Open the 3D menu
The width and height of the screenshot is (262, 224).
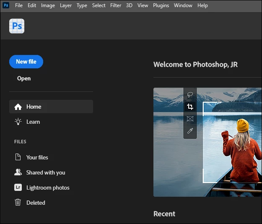(x=129, y=5)
